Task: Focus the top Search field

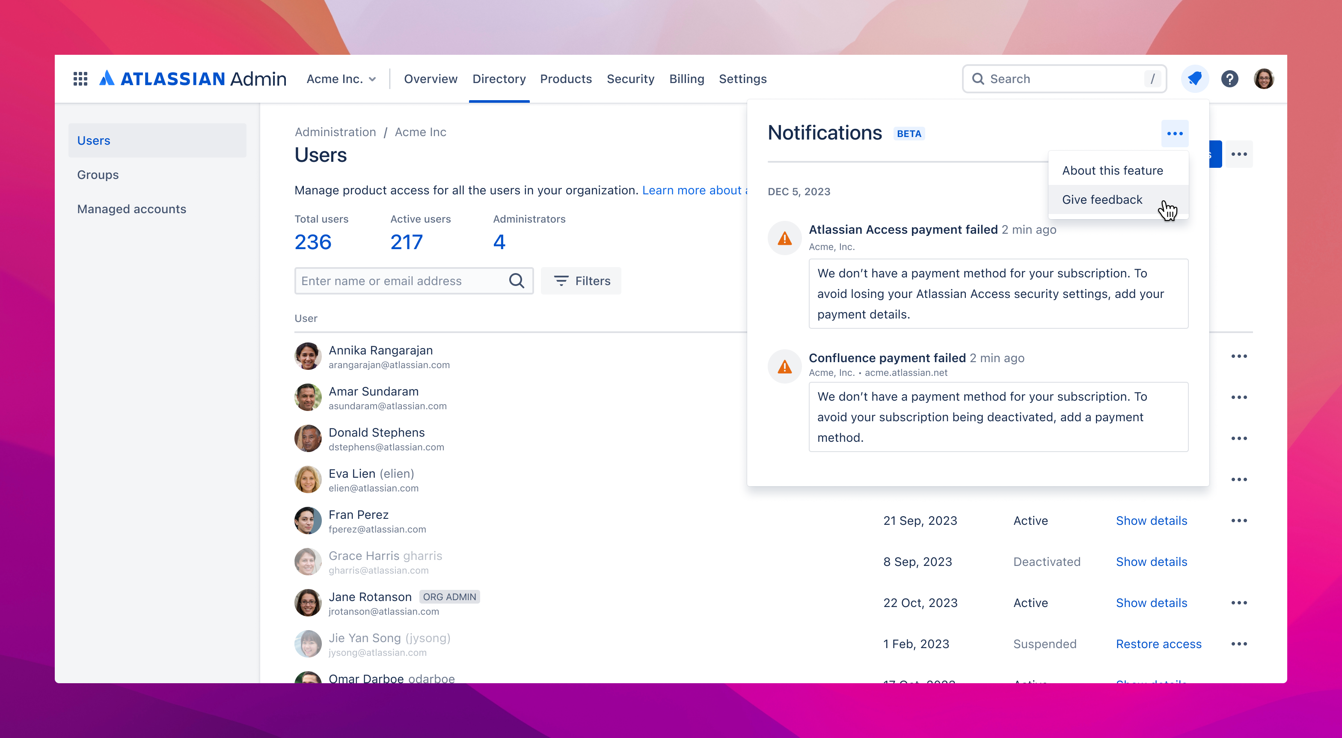Action: [1064, 79]
